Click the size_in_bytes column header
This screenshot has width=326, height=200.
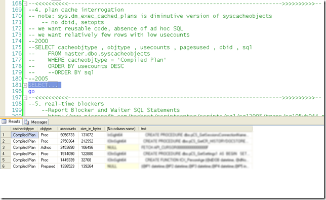point(92,129)
